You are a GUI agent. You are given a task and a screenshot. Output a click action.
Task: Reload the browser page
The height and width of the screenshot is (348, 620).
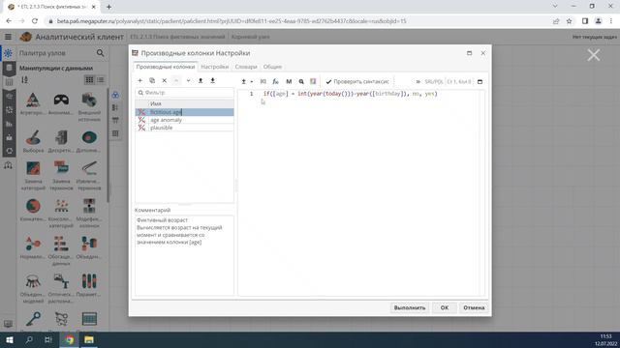tap(35, 21)
